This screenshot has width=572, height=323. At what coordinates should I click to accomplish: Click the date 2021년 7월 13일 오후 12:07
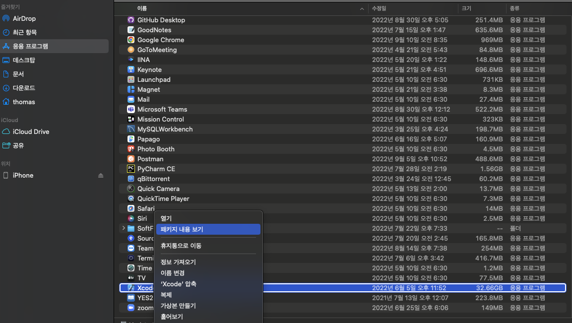click(410, 298)
